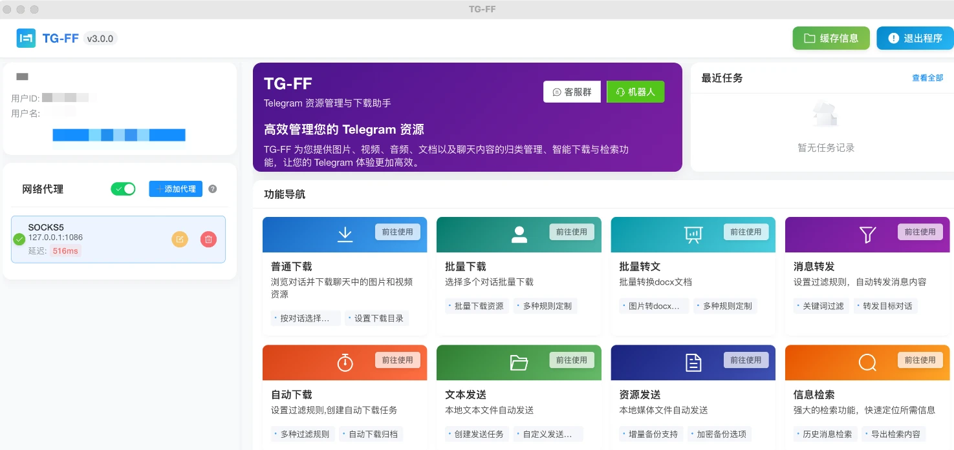Click the 退出程序 exit program button
Screen dimensions: 954x450
tap(915, 38)
